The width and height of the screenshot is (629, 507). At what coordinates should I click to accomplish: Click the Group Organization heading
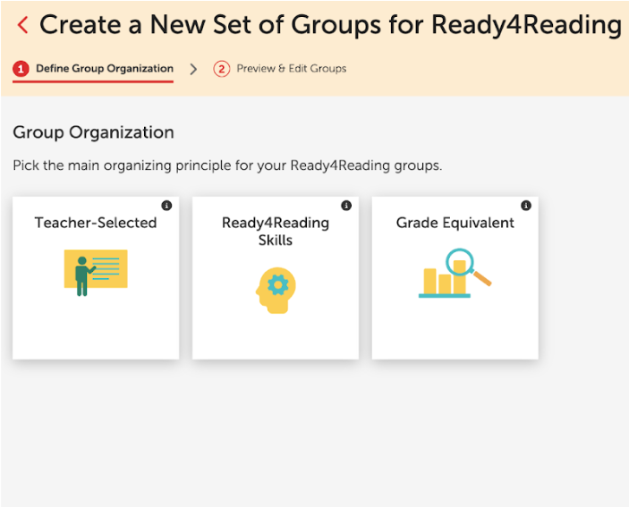[x=93, y=132]
